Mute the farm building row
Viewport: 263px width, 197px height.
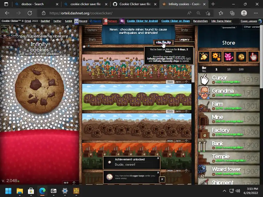170,111
